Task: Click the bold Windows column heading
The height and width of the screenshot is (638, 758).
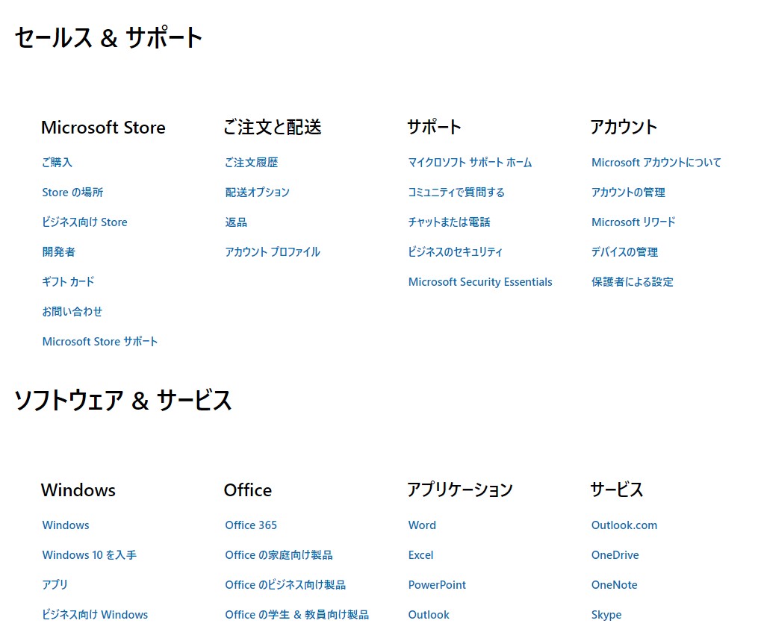Action: 78,490
